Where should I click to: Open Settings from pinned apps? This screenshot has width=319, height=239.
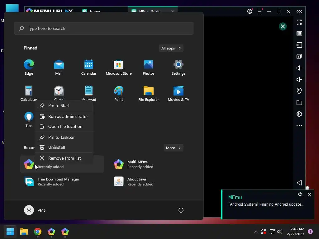[x=179, y=68]
